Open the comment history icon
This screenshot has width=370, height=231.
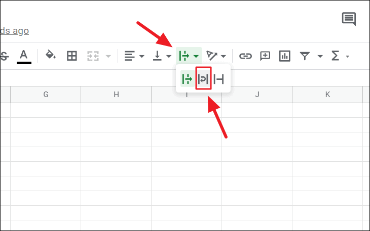point(349,19)
